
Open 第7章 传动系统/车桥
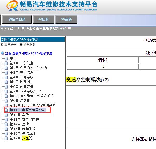point(26,91)
